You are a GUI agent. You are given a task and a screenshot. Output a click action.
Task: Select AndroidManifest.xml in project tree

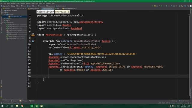click(x=16, y=17)
